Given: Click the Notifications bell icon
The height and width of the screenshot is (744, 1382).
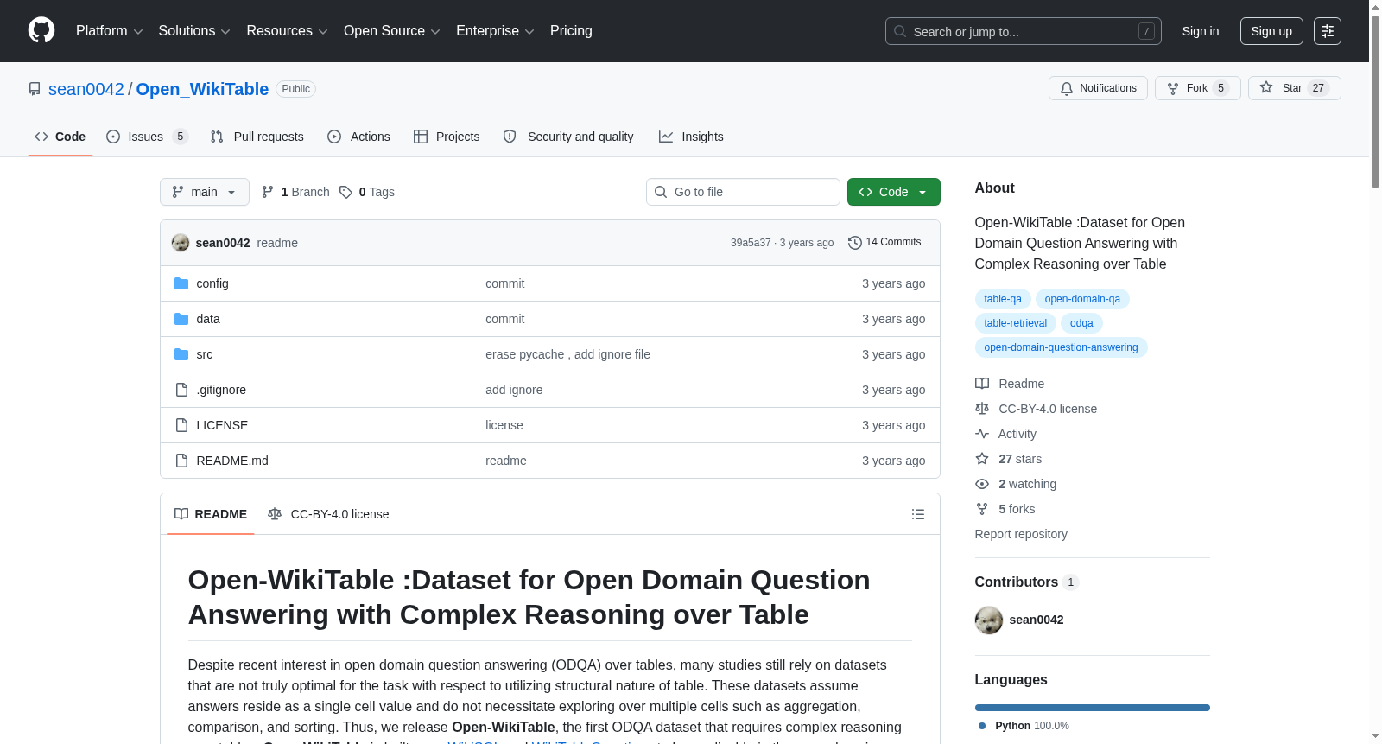Looking at the screenshot, I should pos(1067,88).
